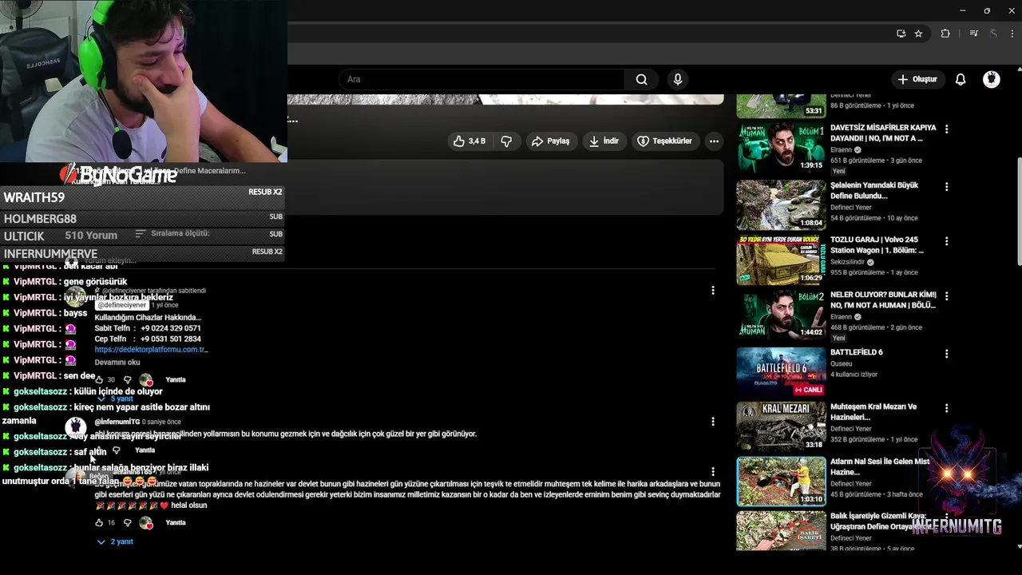Open the Sıralama ölçütü sort dropdown
The image size is (1022, 575).
[172, 233]
